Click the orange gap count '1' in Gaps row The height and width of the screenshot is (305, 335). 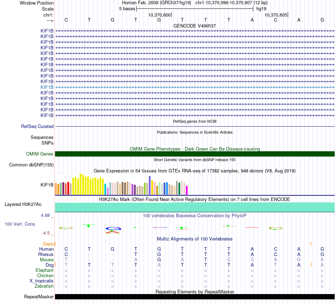(x=311, y=244)
